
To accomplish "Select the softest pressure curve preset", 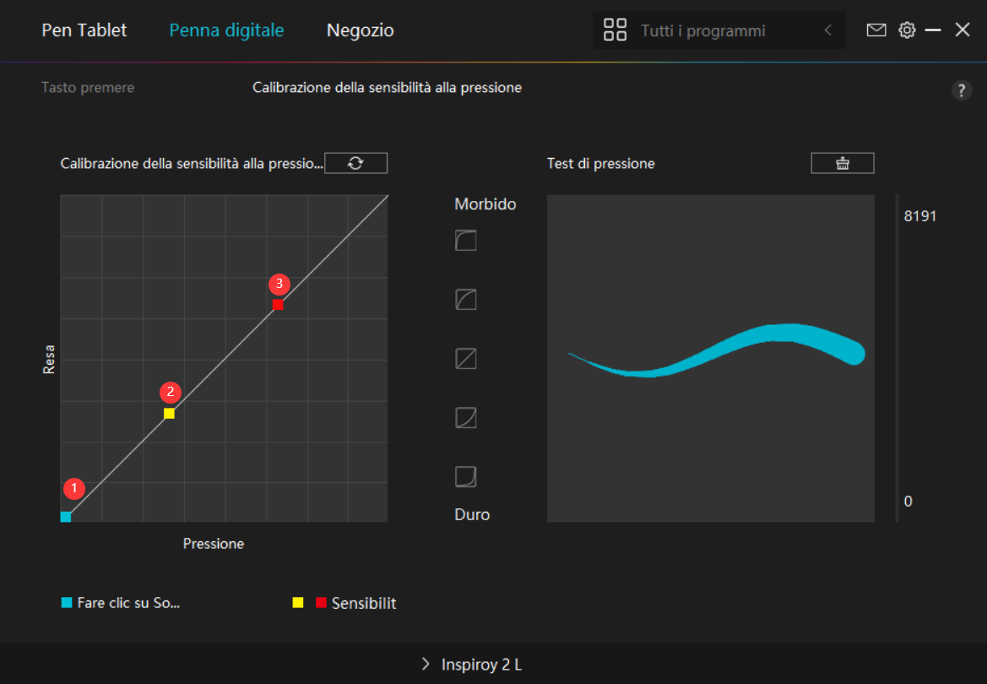I will (466, 240).
